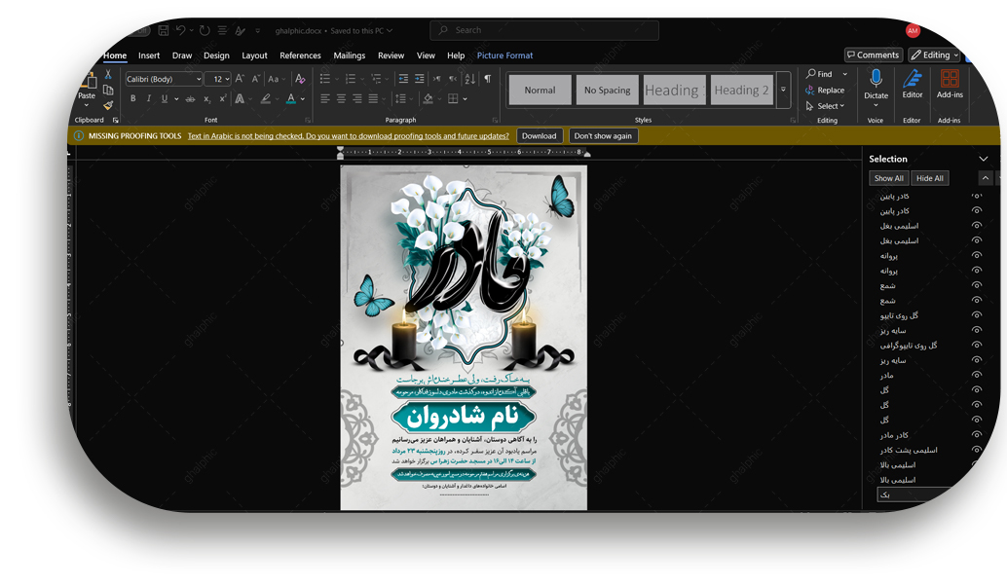Open the Picture Format tab
1007x586 pixels.
pos(504,55)
